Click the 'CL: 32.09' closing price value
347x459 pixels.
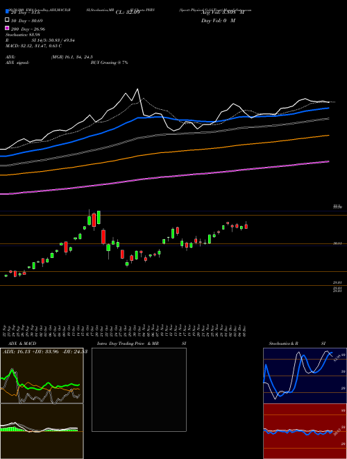tap(128, 13)
